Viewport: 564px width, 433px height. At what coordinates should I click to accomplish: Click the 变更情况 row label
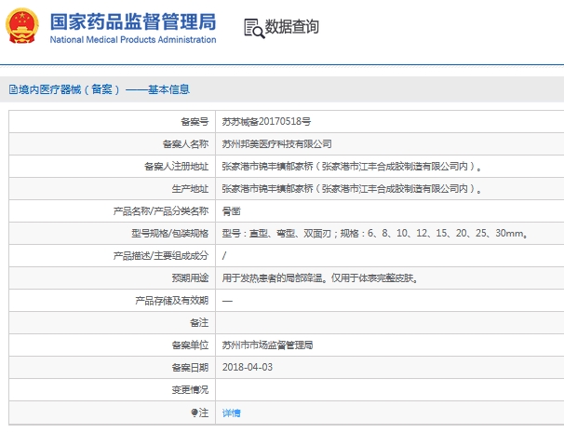point(190,389)
